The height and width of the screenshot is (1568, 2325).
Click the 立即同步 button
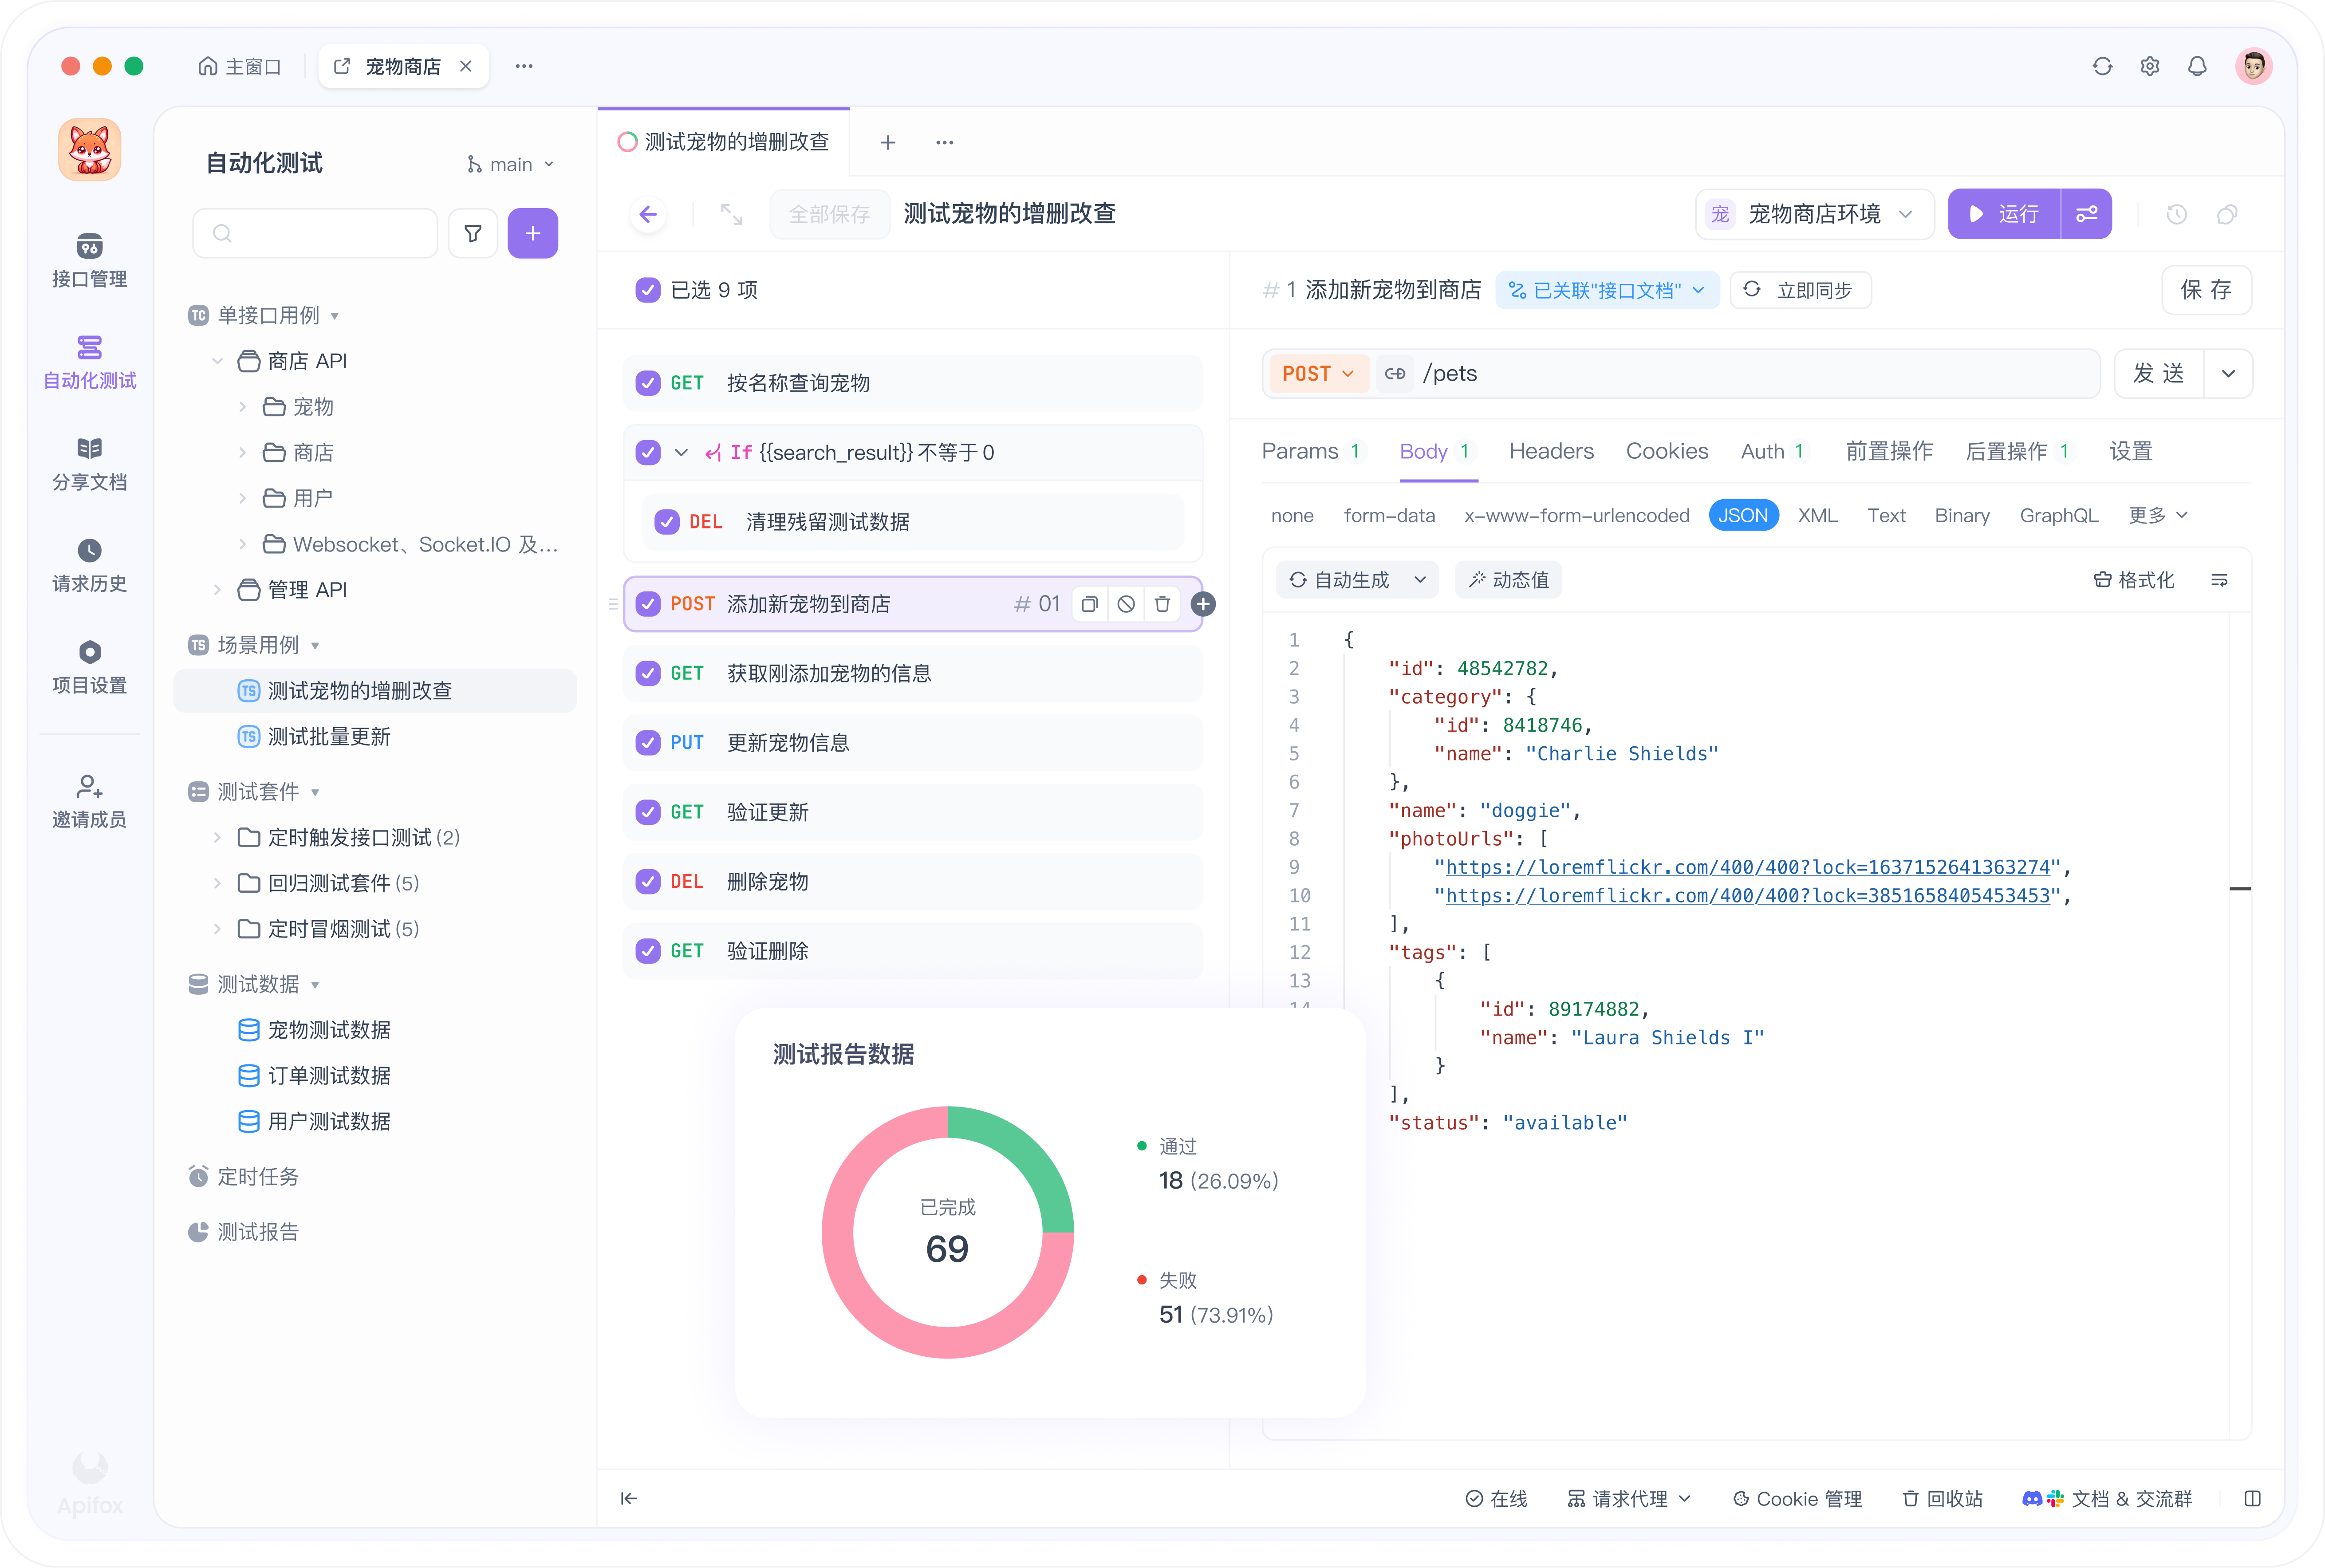pos(1800,290)
